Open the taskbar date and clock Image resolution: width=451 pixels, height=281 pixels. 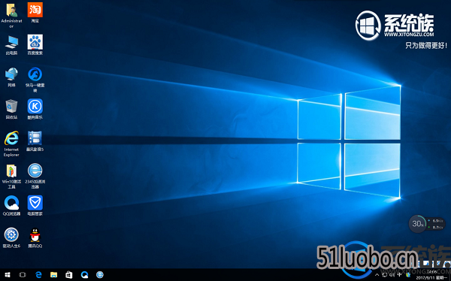click(x=431, y=275)
